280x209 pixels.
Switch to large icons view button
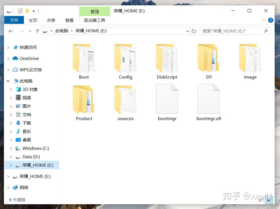click(x=269, y=200)
